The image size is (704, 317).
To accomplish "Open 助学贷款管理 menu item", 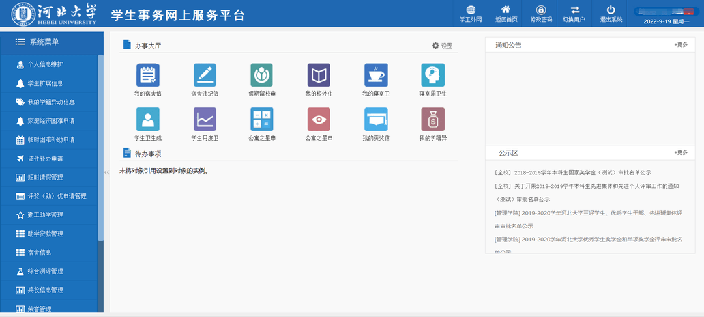I will 49,234.
